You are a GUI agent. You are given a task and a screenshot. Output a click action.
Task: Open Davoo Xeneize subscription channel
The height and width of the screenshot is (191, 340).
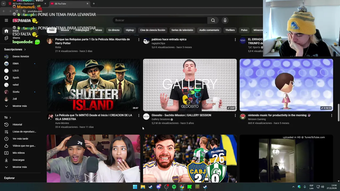click(x=20, y=57)
